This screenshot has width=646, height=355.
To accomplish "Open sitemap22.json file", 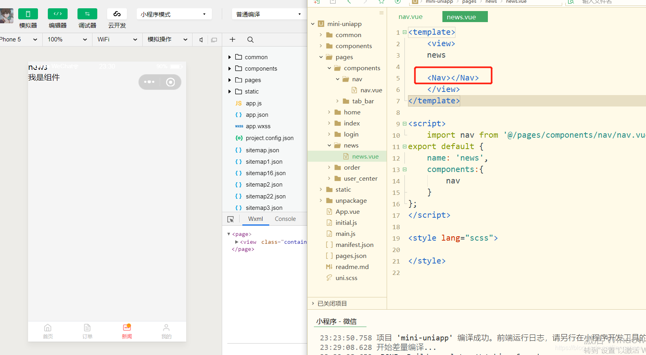I will coord(265,196).
